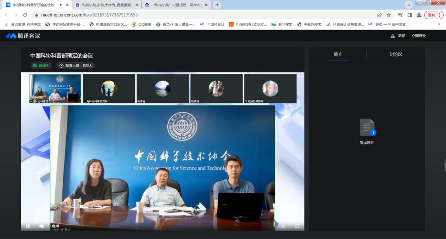
Task: Mute the audio on the first tab
Action: pos(61,5)
